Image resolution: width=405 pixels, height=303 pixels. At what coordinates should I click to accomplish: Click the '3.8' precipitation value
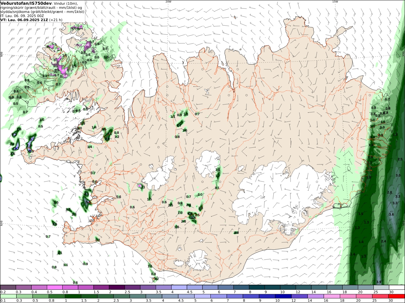point(193,218)
